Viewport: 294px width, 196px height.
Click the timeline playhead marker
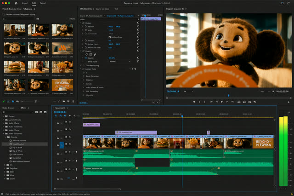pyautogui.click(x=182, y=116)
